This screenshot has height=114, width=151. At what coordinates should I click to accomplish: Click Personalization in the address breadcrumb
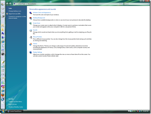32,4
